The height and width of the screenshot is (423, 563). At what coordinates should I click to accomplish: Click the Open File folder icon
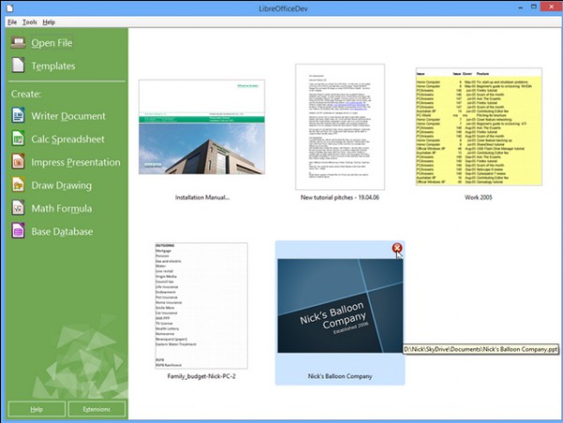click(x=18, y=43)
